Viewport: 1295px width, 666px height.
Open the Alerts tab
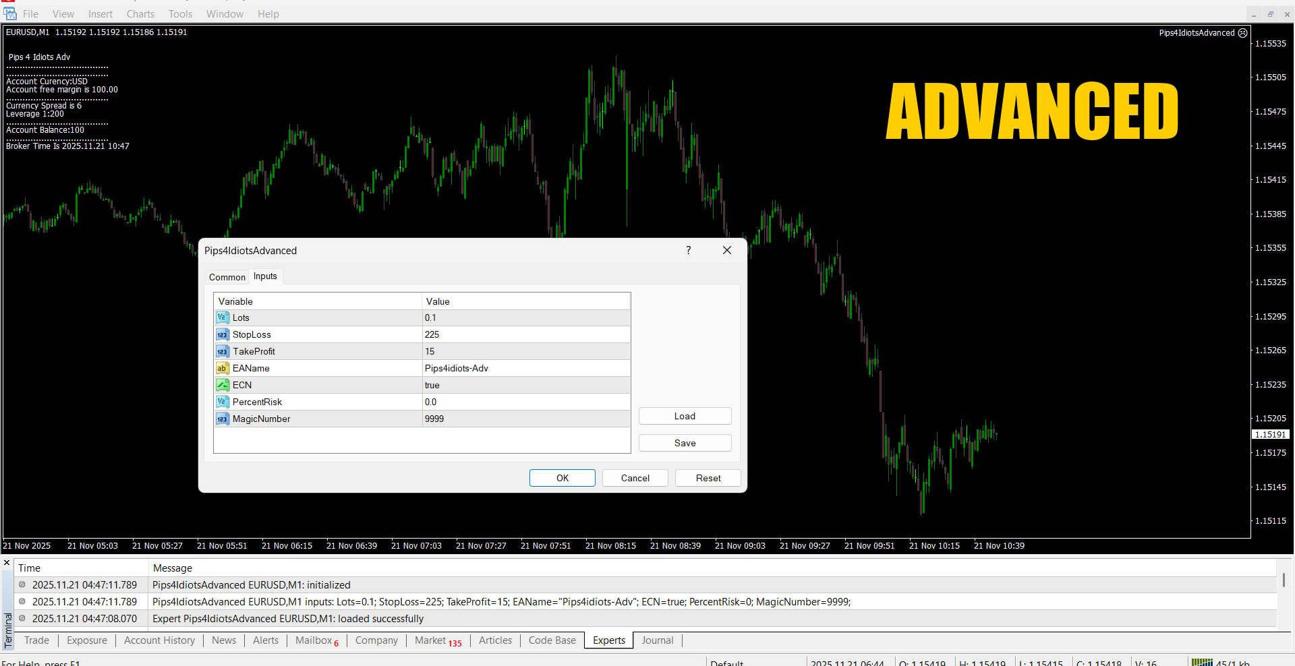(266, 640)
